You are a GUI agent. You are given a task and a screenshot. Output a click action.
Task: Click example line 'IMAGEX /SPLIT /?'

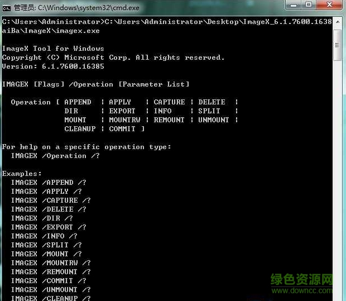pyautogui.click(x=46, y=245)
